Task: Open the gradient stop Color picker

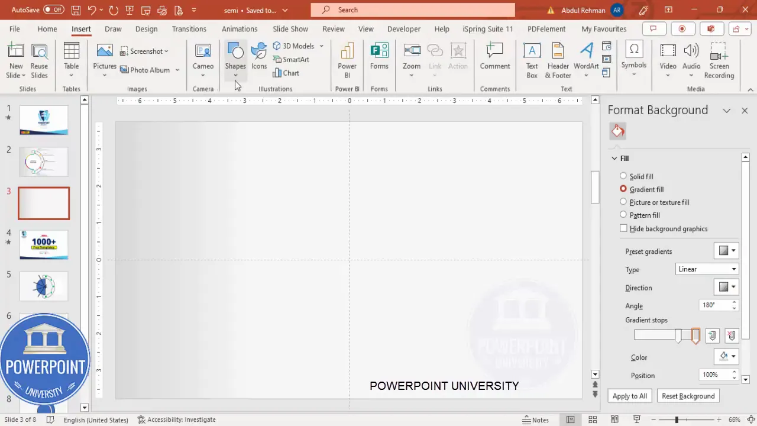Action: [x=733, y=356]
